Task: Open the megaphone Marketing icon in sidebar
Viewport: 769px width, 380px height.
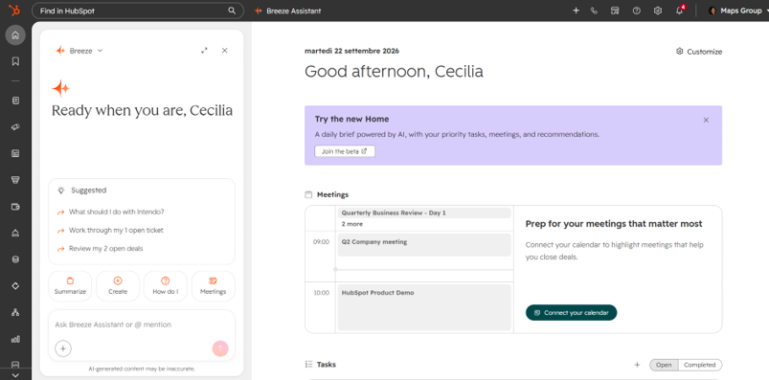Action: point(15,127)
